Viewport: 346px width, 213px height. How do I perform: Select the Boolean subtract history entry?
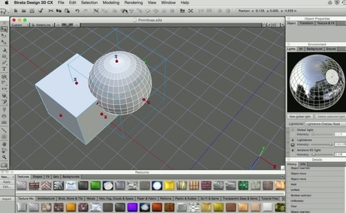[x=301, y=195]
